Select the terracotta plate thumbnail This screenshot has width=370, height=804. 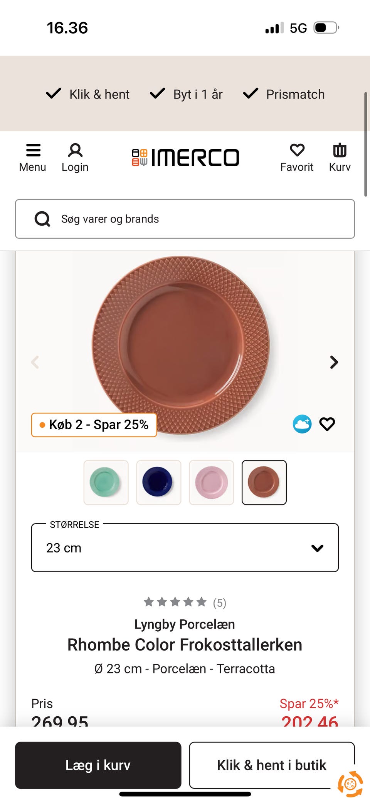(264, 482)
